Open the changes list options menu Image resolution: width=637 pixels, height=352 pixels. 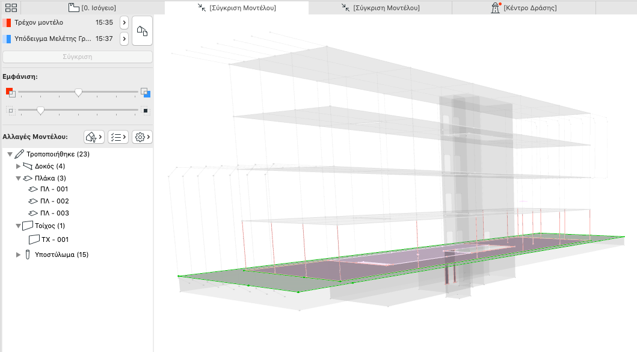coord(118,137)
